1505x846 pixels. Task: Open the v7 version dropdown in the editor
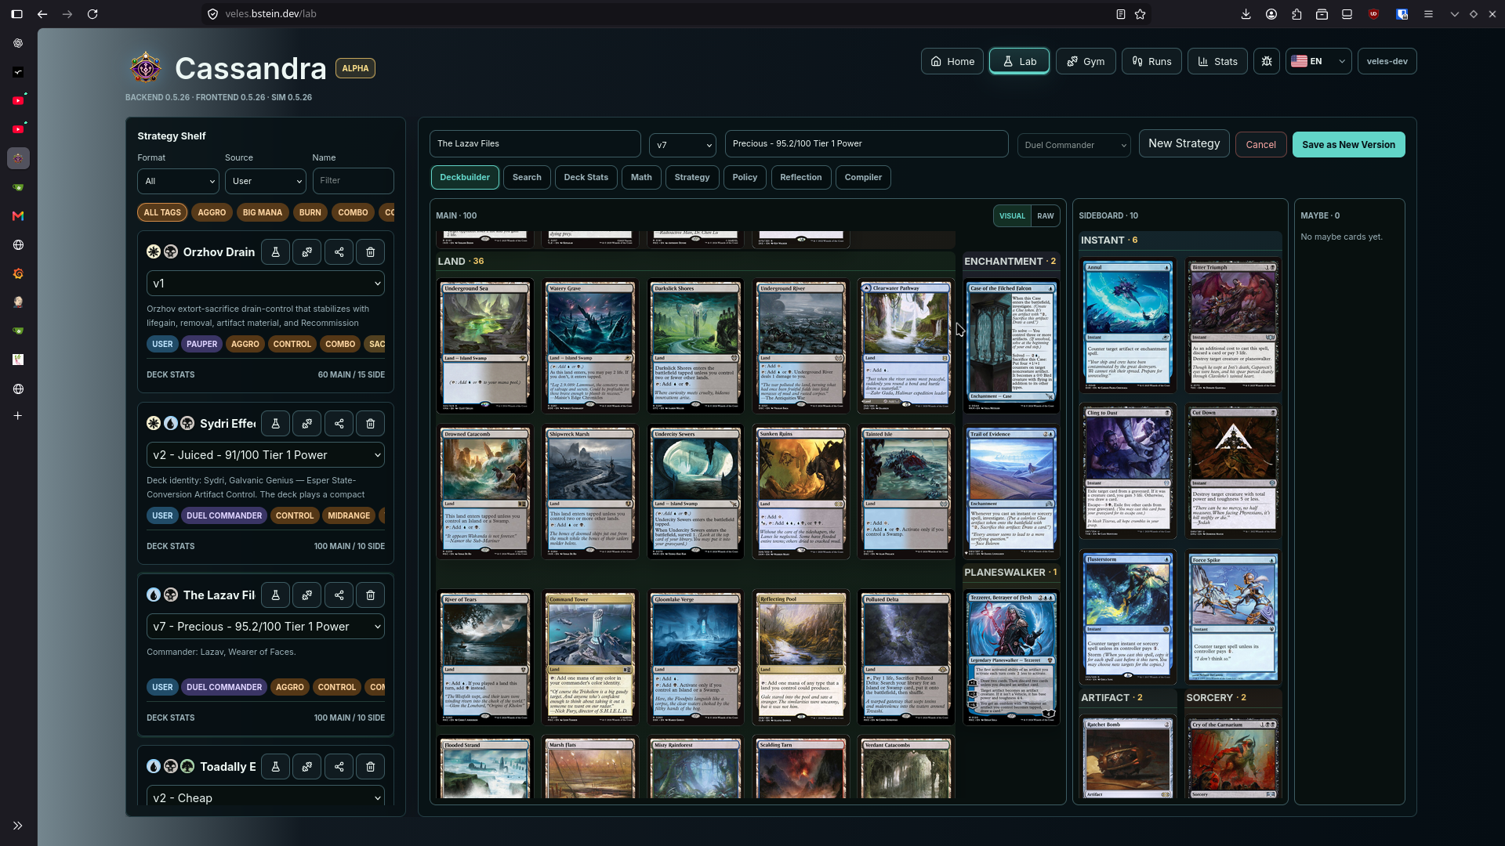[683, 145]
